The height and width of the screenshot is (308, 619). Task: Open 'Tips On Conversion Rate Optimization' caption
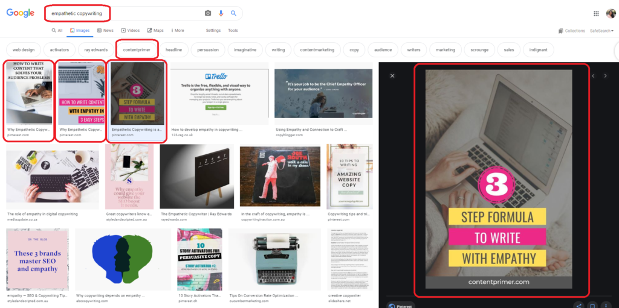[264, 295]
